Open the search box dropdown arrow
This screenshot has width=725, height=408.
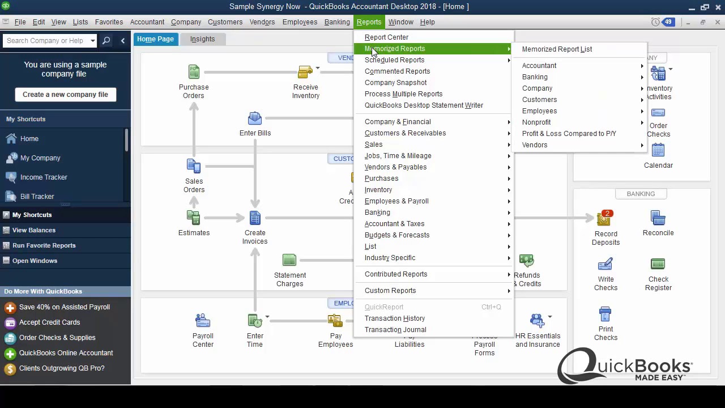click(x=92, y=41)
